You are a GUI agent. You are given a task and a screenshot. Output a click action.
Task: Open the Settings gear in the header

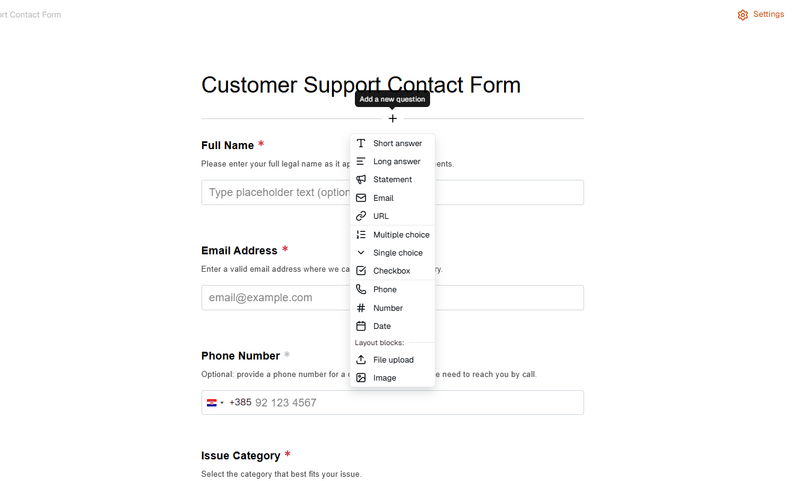(x=742, y=14)
